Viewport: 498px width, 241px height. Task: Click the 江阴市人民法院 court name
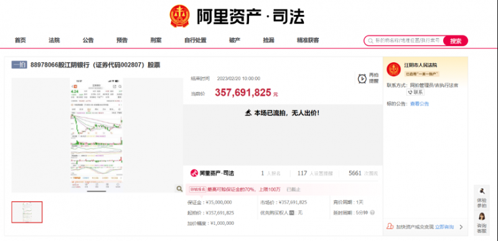click(421, 65)
